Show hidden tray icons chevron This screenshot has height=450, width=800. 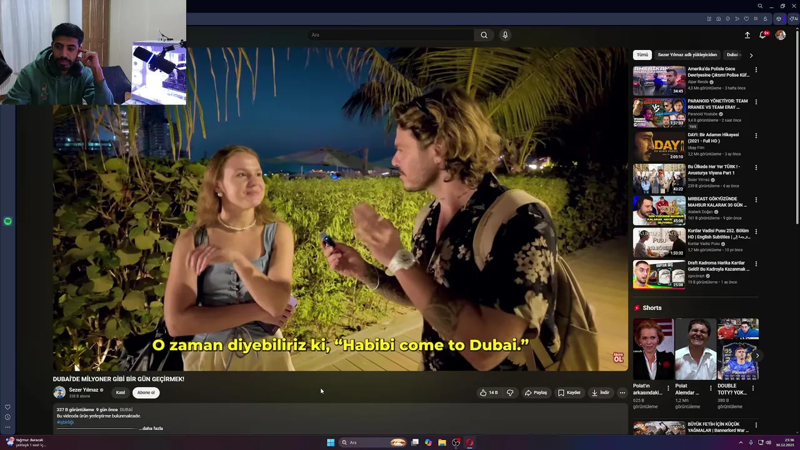click(x=741, y=442)
